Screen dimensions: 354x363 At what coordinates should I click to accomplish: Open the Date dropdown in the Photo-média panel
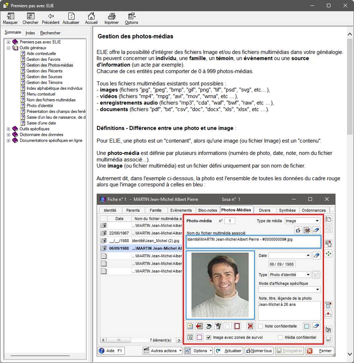290,255
